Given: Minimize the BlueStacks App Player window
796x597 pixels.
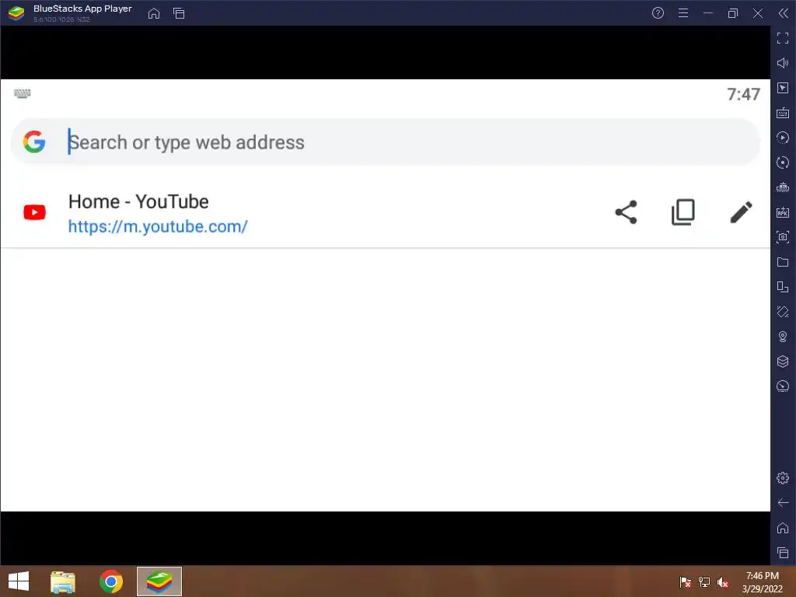Looking at the screenshot, I should (708, 13).
